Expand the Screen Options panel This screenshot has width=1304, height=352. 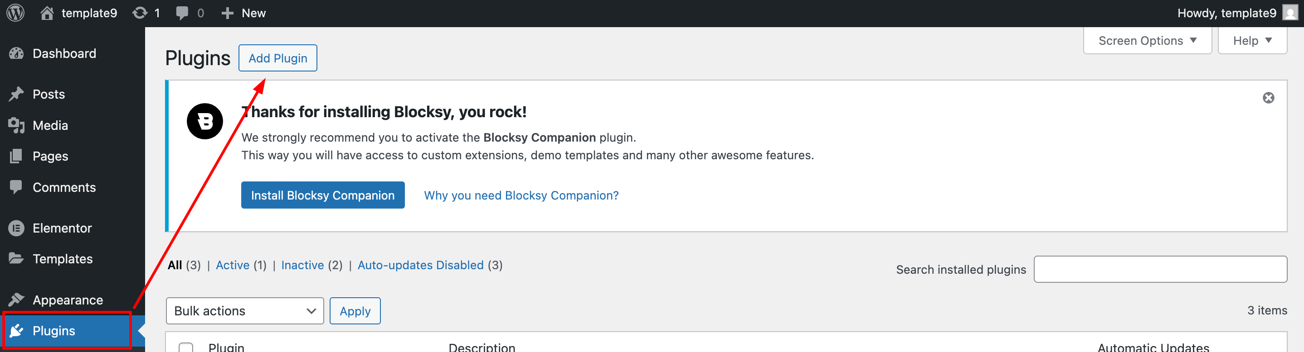pyautogui.click(x=1147, y=41)
